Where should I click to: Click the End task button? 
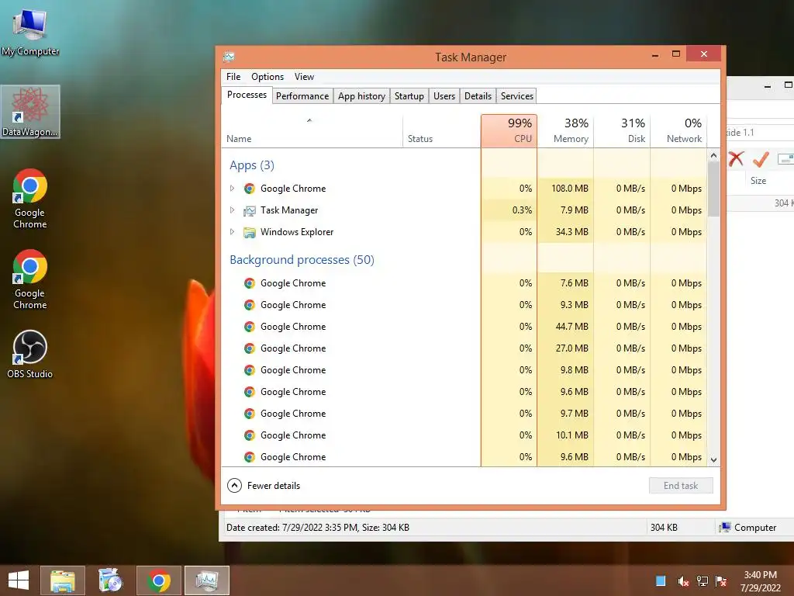click(x=681, y=486)
